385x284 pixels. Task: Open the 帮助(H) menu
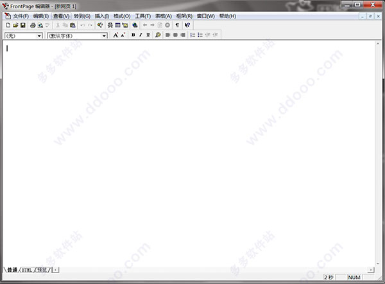click(228, 16)
